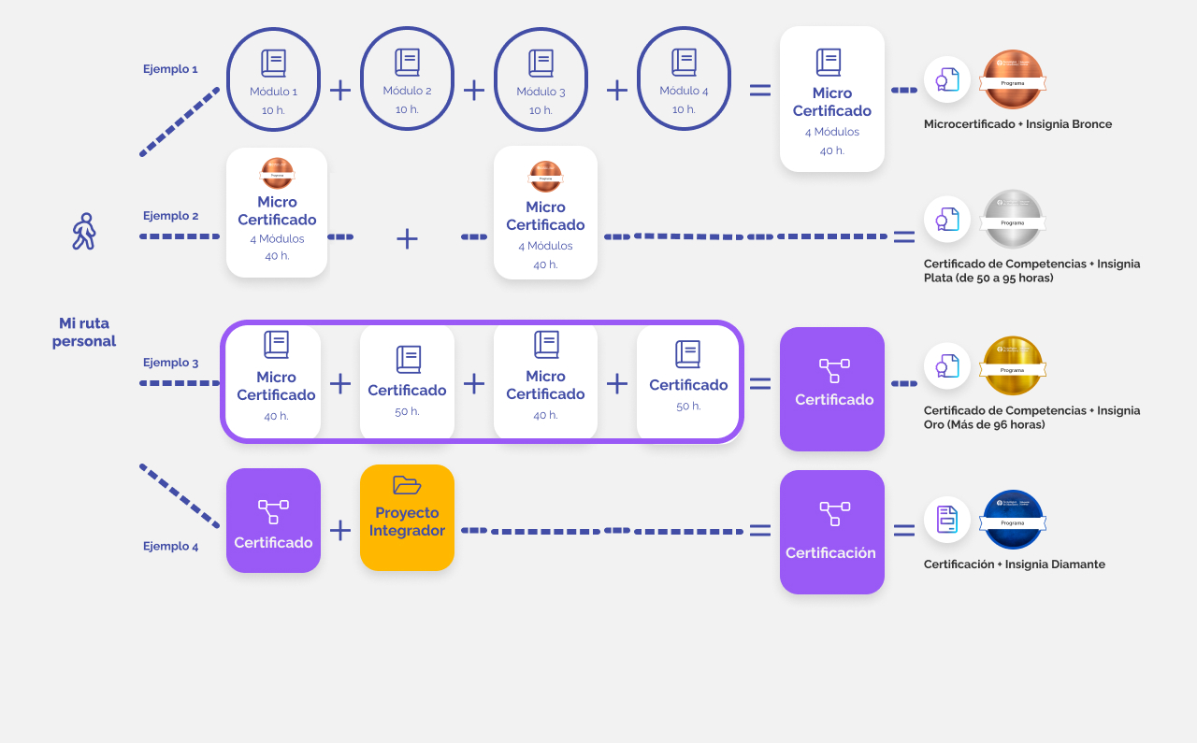Select the Módulo 1 book circle
This screenshot has height=743, width=1197.
click(x=273, y=79)
